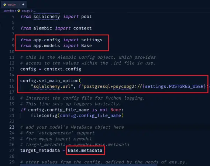The width and height of the screenshot is (210, 166).
Task: Click the sqlalchemy.url string on line 16
Action: (x=52, y=86)
